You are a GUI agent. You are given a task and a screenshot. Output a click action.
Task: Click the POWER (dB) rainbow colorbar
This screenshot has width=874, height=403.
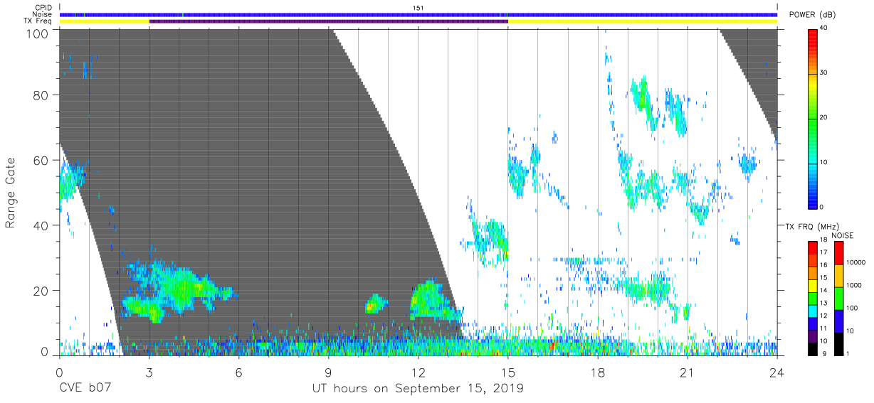point(814,119)
